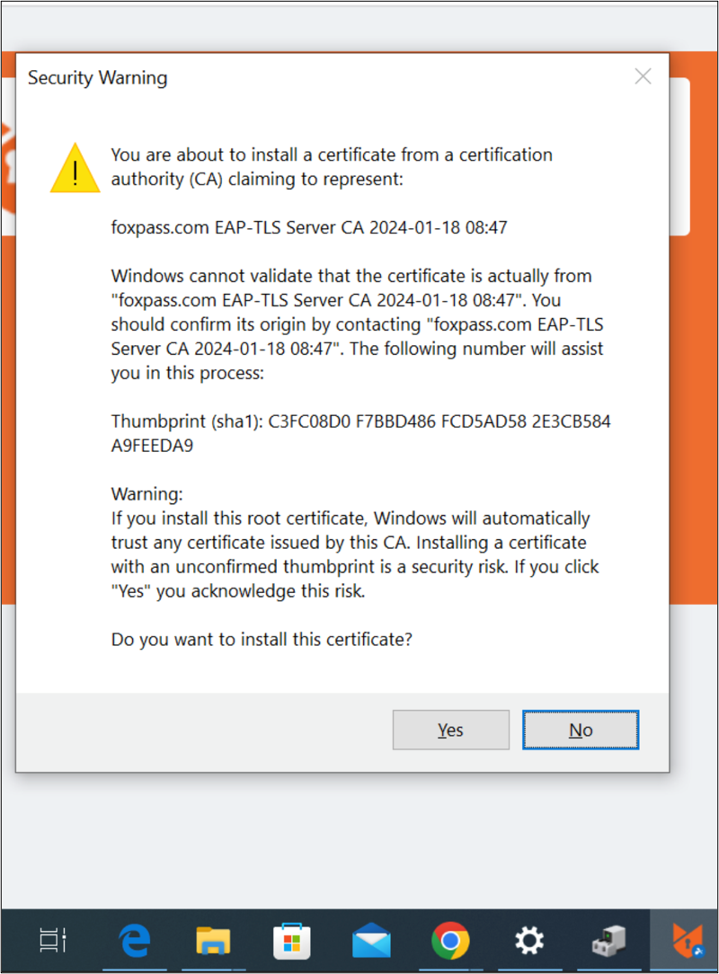Click the foxpass.com EAP-TLS Server CA name line
Viewport: 719px width, 974px height.
309,227
